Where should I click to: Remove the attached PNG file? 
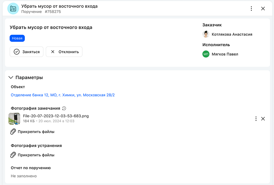[263, 119]
